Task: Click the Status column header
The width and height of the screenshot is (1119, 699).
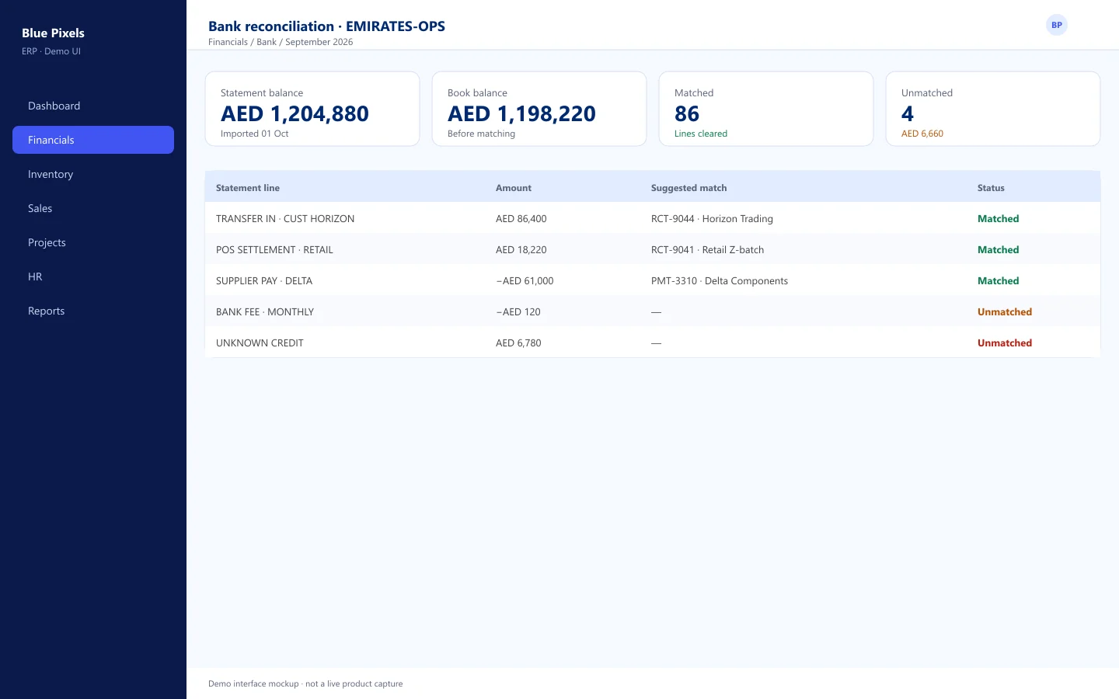Action: 991,188
